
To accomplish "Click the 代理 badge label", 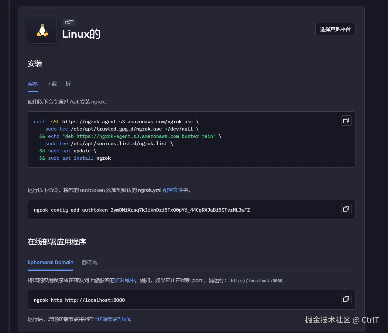I will (x=69, y=22).
